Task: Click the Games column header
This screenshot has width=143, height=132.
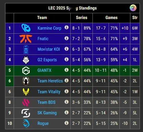Action: pyautogui.click(x=111, y=18)
